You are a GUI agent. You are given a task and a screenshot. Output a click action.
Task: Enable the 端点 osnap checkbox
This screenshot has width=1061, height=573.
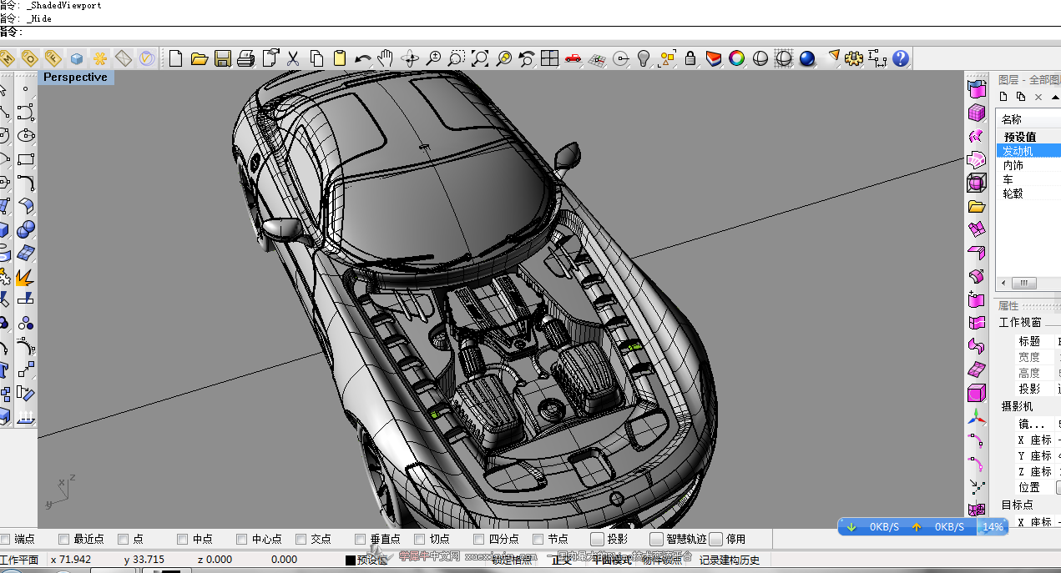point(5,539)
